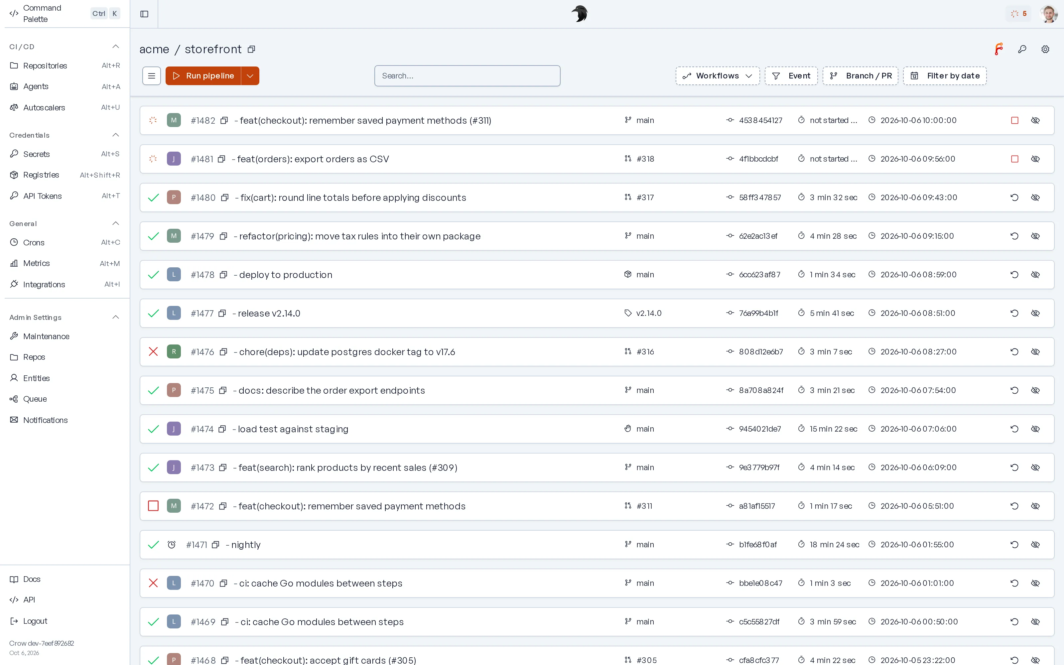Toggle visibility of pipeline #1472
The image size is (1064, 665).
point(1035,506)
